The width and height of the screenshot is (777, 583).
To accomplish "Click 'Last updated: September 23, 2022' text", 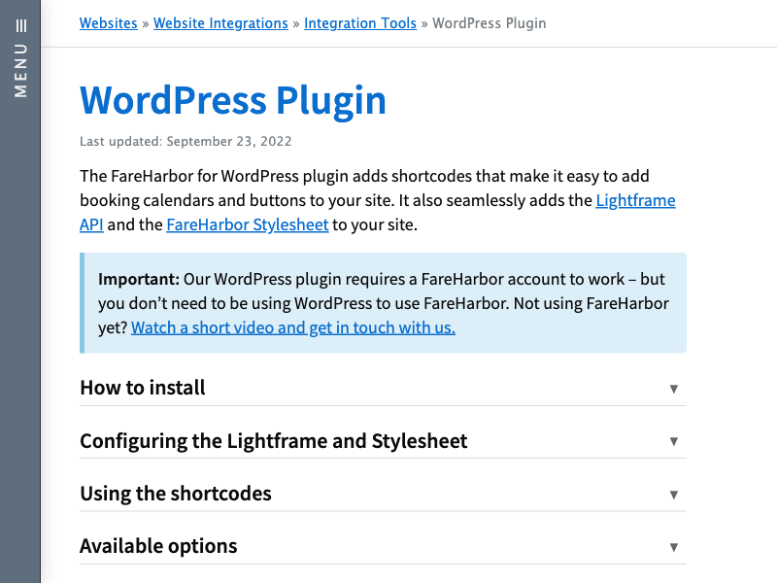I will click(x=186, y=141).
